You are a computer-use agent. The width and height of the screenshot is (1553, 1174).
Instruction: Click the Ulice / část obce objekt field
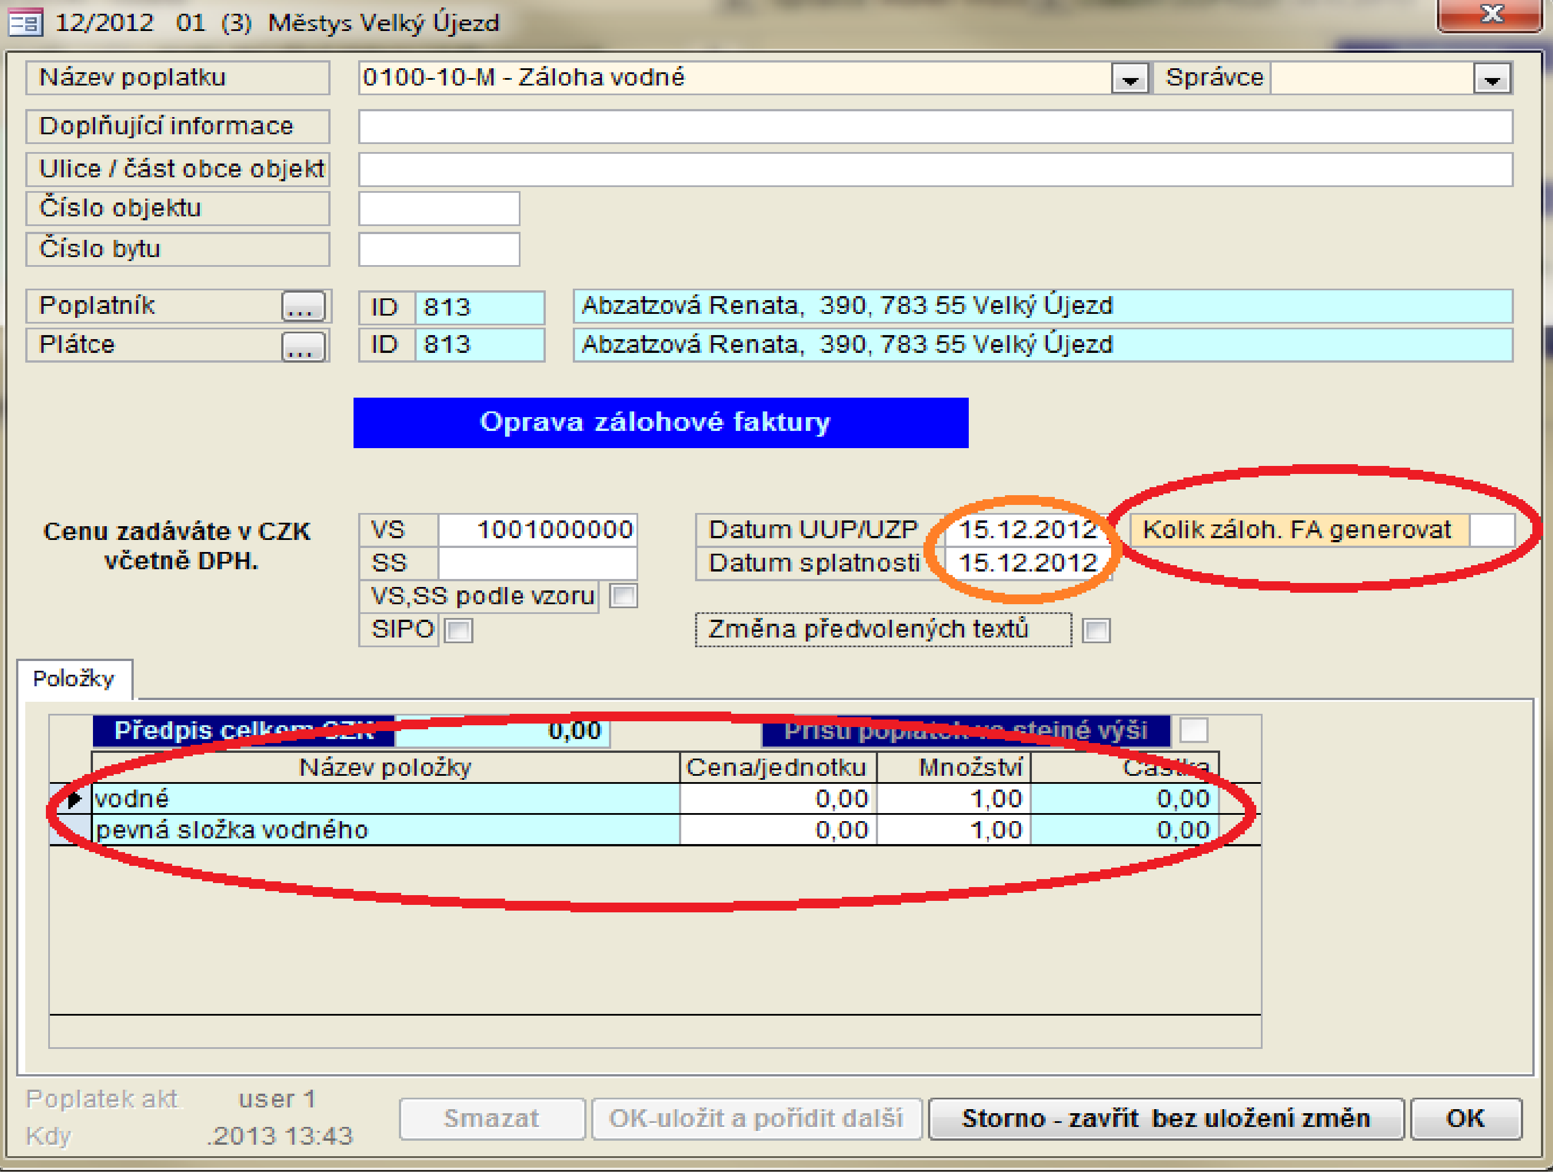935,170
